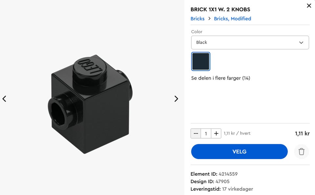Click the breadcrumb chevron separator
Viewport: 315px width, 195px height.
[x=209, y=18]
